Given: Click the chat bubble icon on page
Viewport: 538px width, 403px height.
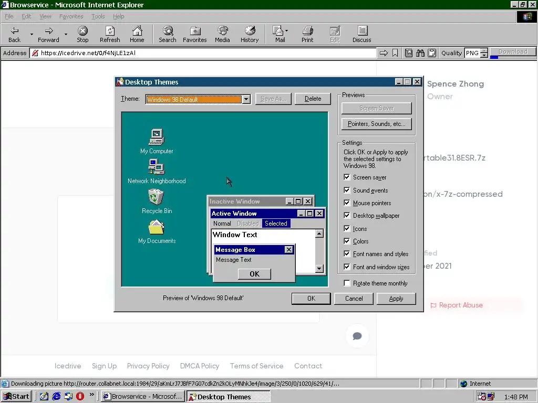Looking at the screenshot, I should pos(357,336).
